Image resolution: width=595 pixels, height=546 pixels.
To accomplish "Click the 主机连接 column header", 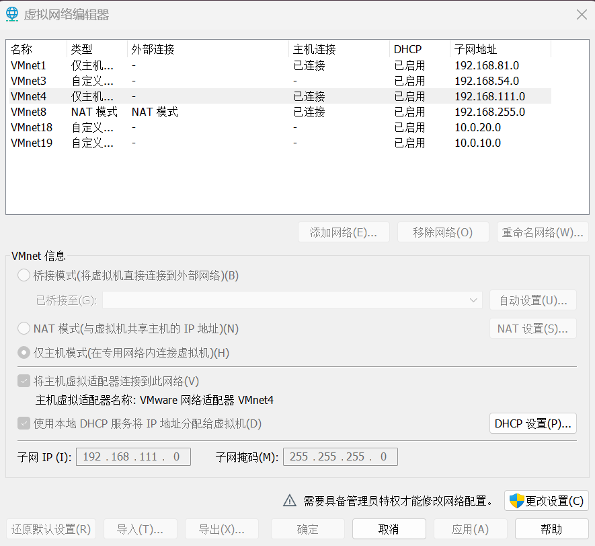I will pos(340,49).
